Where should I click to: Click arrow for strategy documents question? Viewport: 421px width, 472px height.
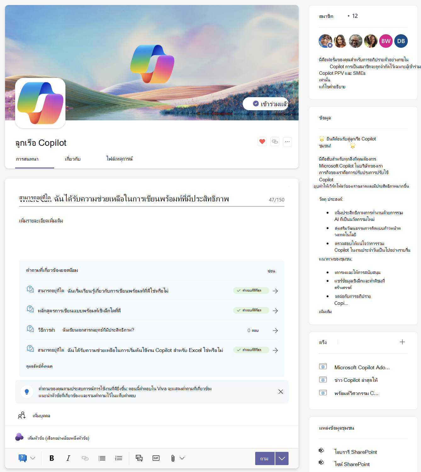click(x=275, y=331)
